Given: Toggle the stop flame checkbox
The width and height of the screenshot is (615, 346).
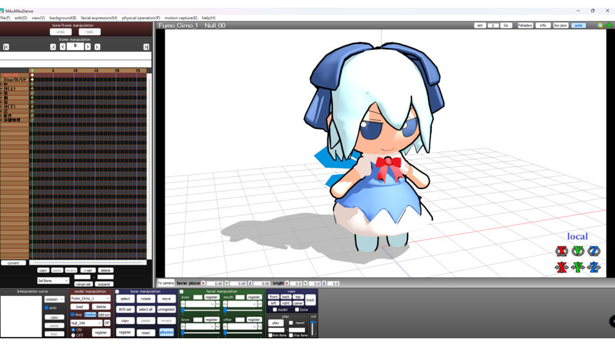Looking at the screenshot, I should [291, 335].
